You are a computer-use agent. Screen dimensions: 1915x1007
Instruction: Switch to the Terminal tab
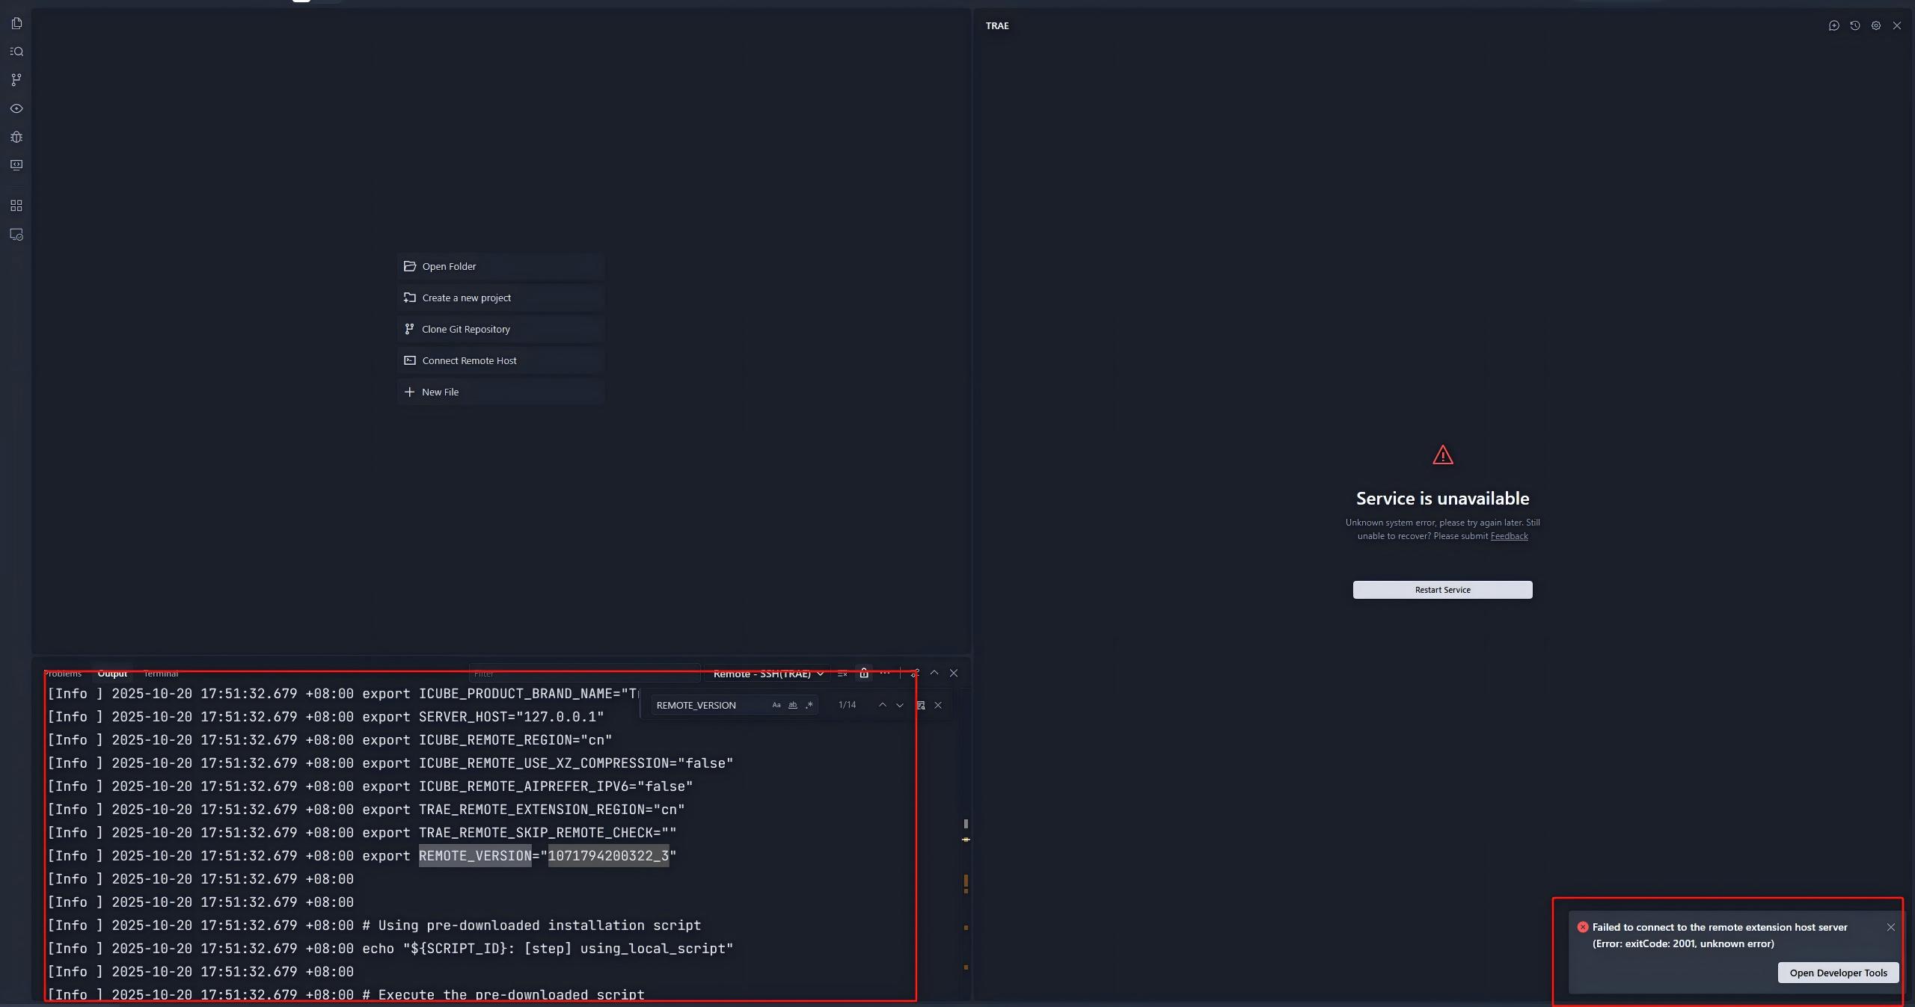pyautogui.click(x=162, y=674)
